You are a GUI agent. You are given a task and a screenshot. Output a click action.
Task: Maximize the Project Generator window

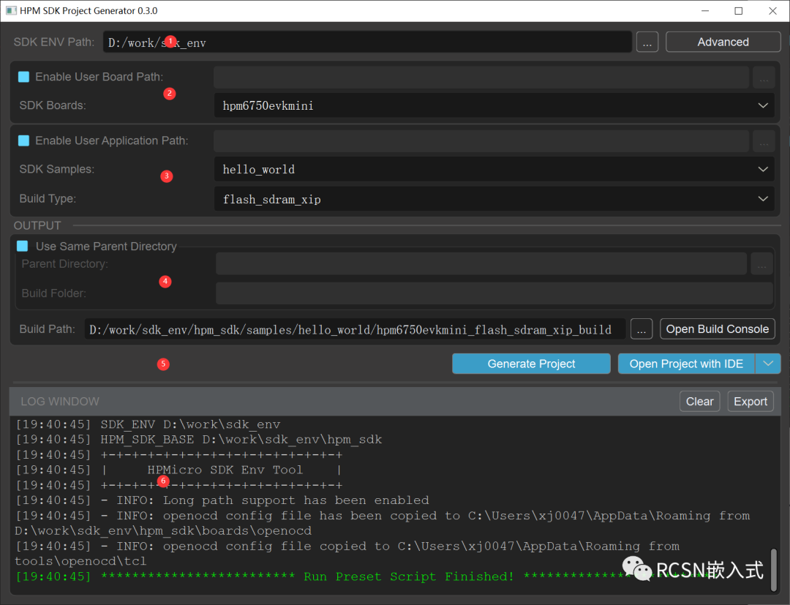click(x=738, y=11)
